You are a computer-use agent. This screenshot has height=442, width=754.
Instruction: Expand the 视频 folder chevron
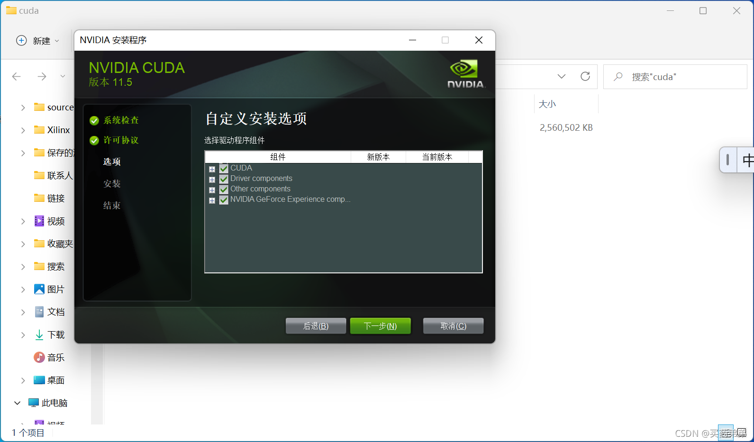pyautogui.click(x=23, y=221)
